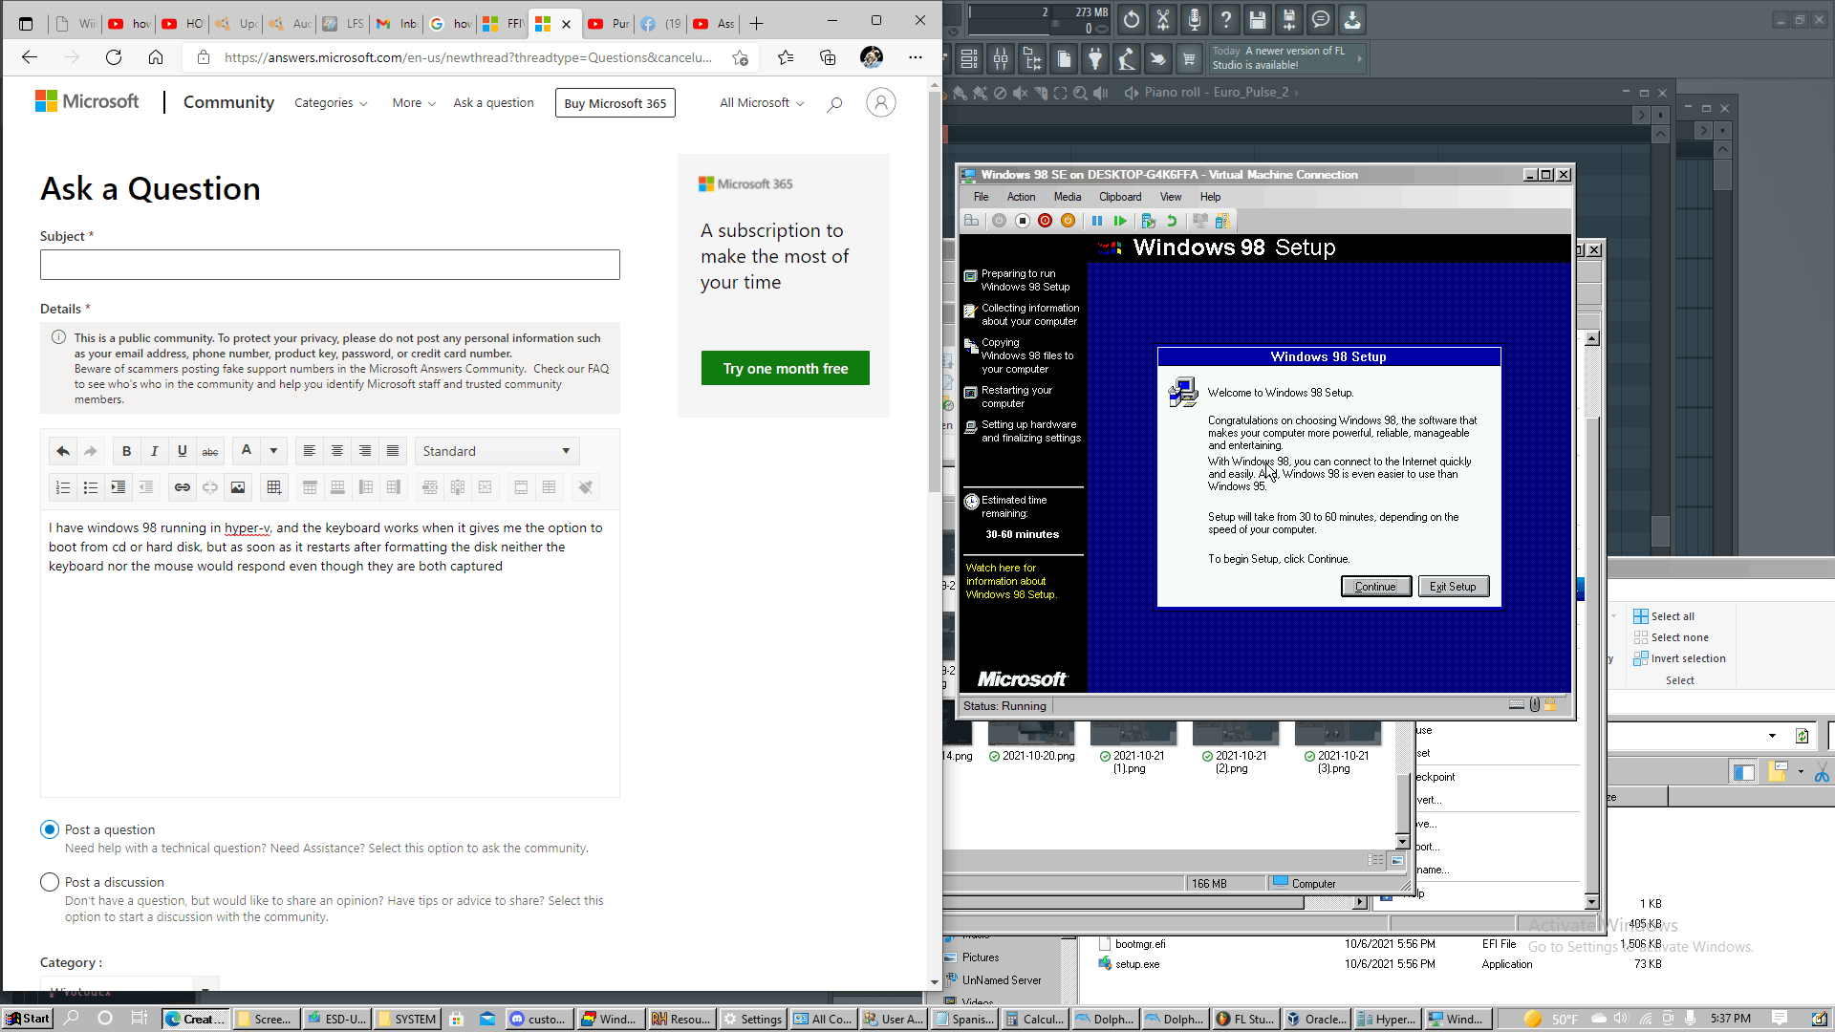
Task: Expand the Categories menu
Action: pyautogui.click(x=331, y=103)
